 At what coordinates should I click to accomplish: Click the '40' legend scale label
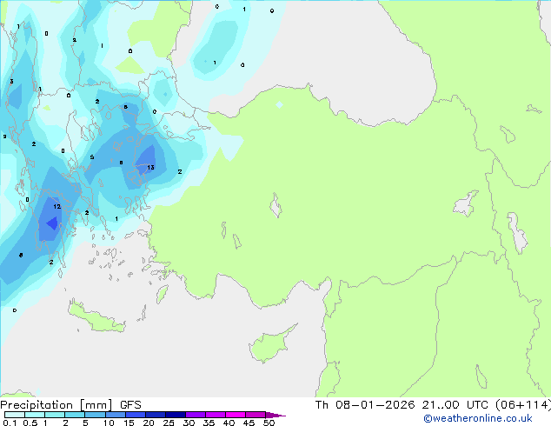tap(229, 423)
